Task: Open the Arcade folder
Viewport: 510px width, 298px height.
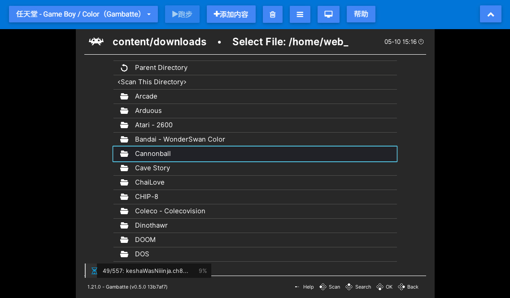Action: [x=146, y=96]
